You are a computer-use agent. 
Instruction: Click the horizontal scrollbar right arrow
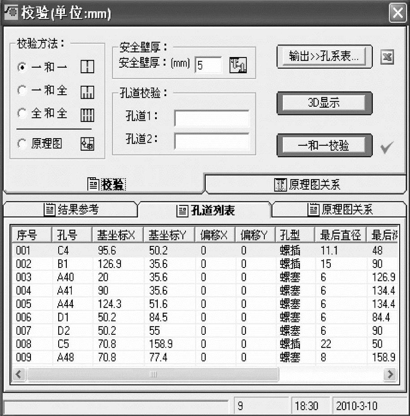tap(390, 374)
